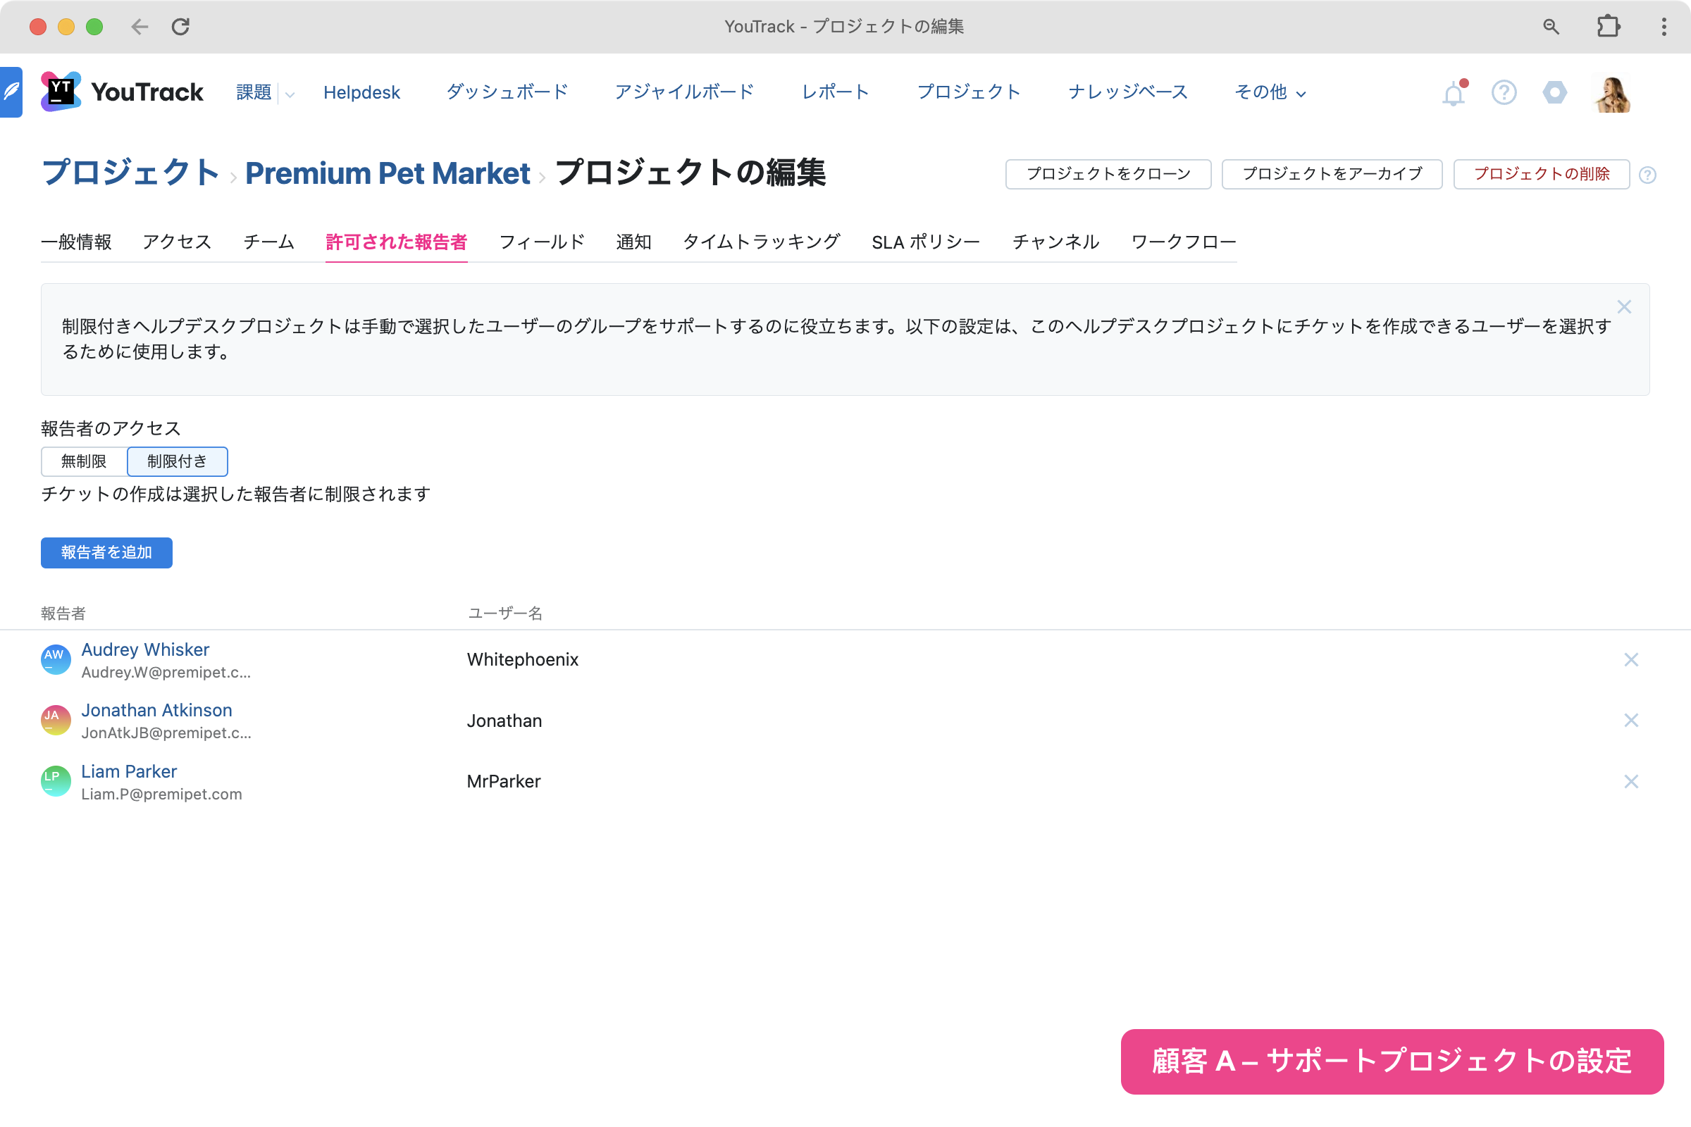Remove Audrey Whisker from reporters list
The height and width of the screenshot is (1127, 1691).
[x=1630, y=660]
